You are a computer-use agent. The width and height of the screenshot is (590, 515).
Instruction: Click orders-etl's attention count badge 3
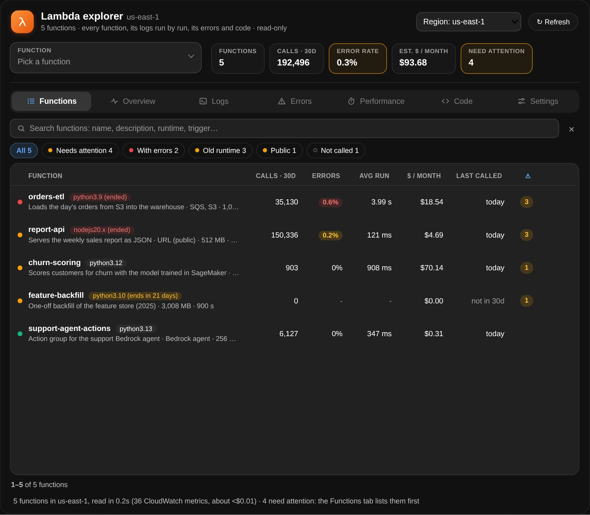(x=526, y=202)
